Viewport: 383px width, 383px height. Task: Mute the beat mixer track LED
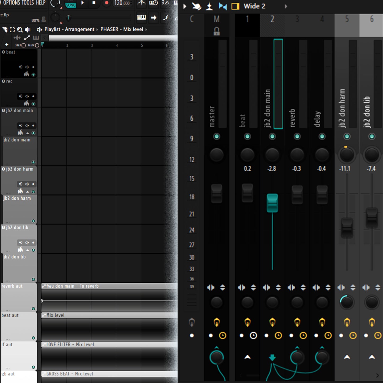click(x=247, y=137)
